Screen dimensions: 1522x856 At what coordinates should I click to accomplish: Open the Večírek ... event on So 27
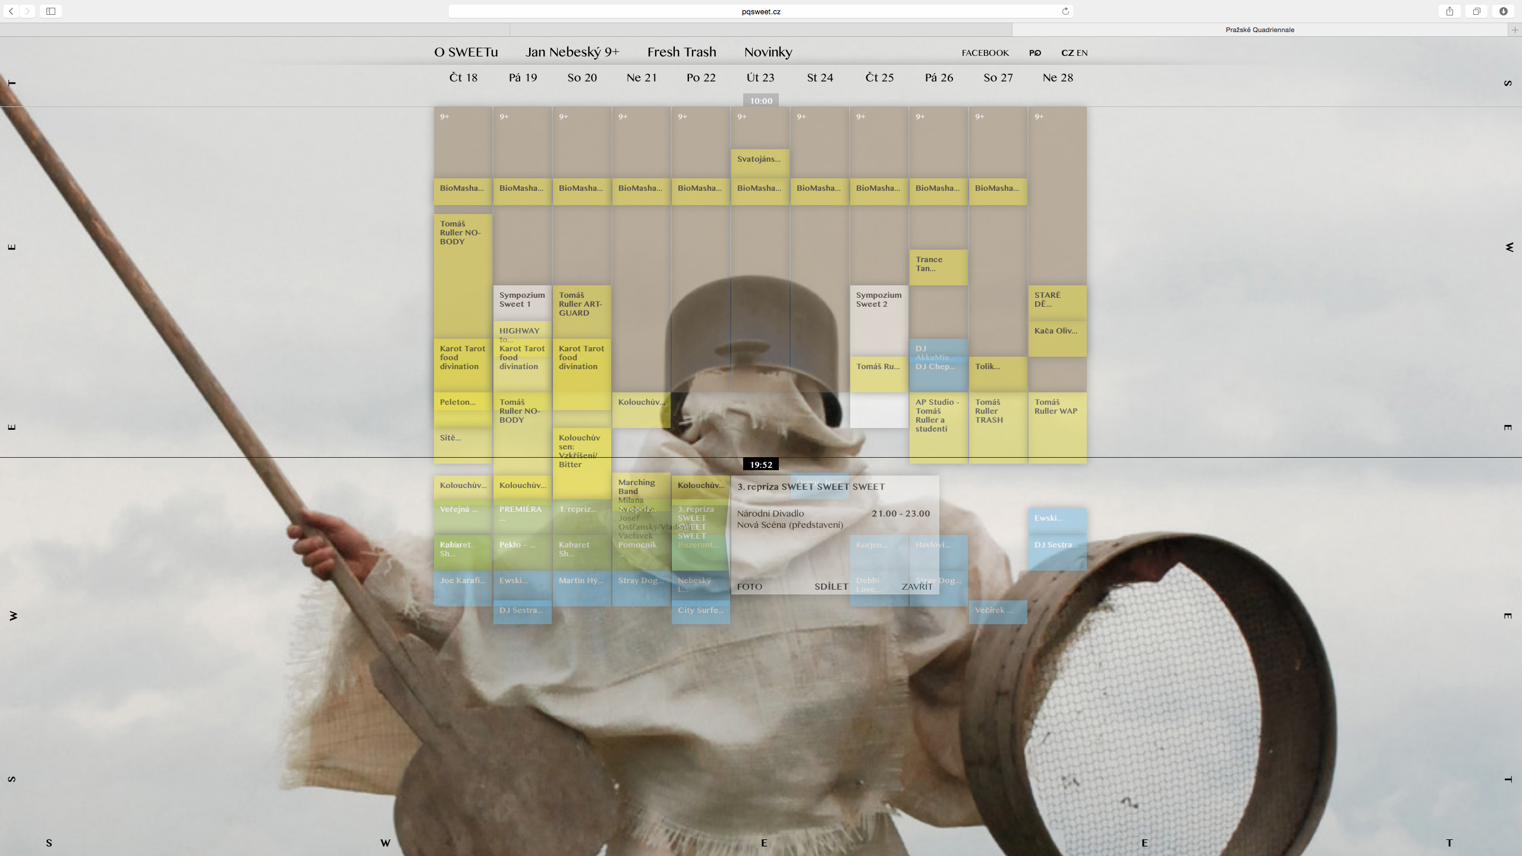point(998,612)
